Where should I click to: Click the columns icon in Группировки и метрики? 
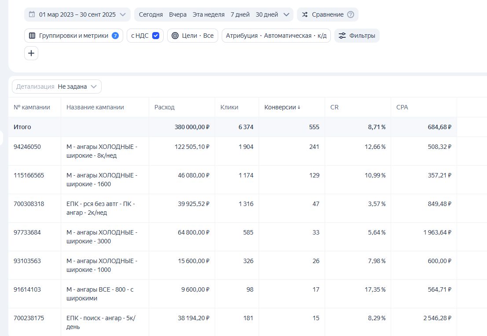[x=32, y=36]
